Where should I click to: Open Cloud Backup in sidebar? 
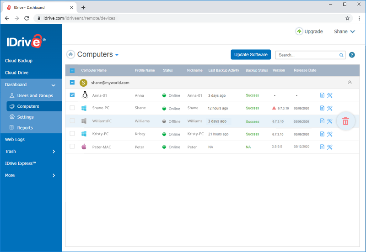(19, 61)
